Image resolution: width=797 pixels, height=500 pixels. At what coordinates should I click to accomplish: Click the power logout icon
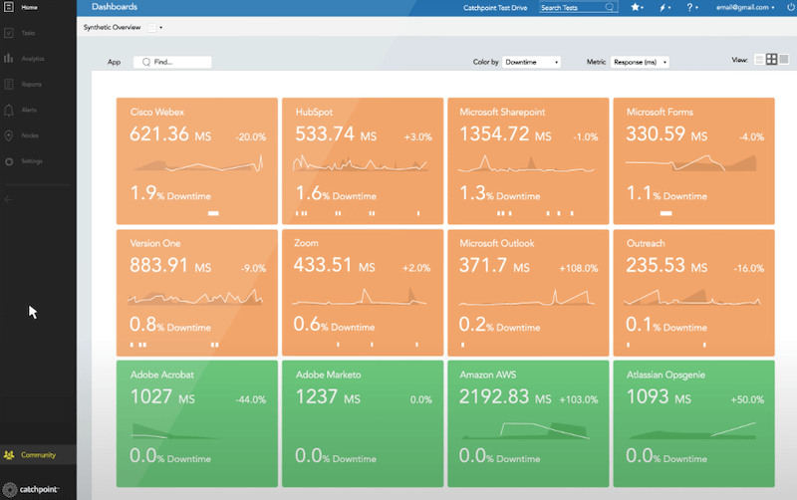[x=790, y=7]
